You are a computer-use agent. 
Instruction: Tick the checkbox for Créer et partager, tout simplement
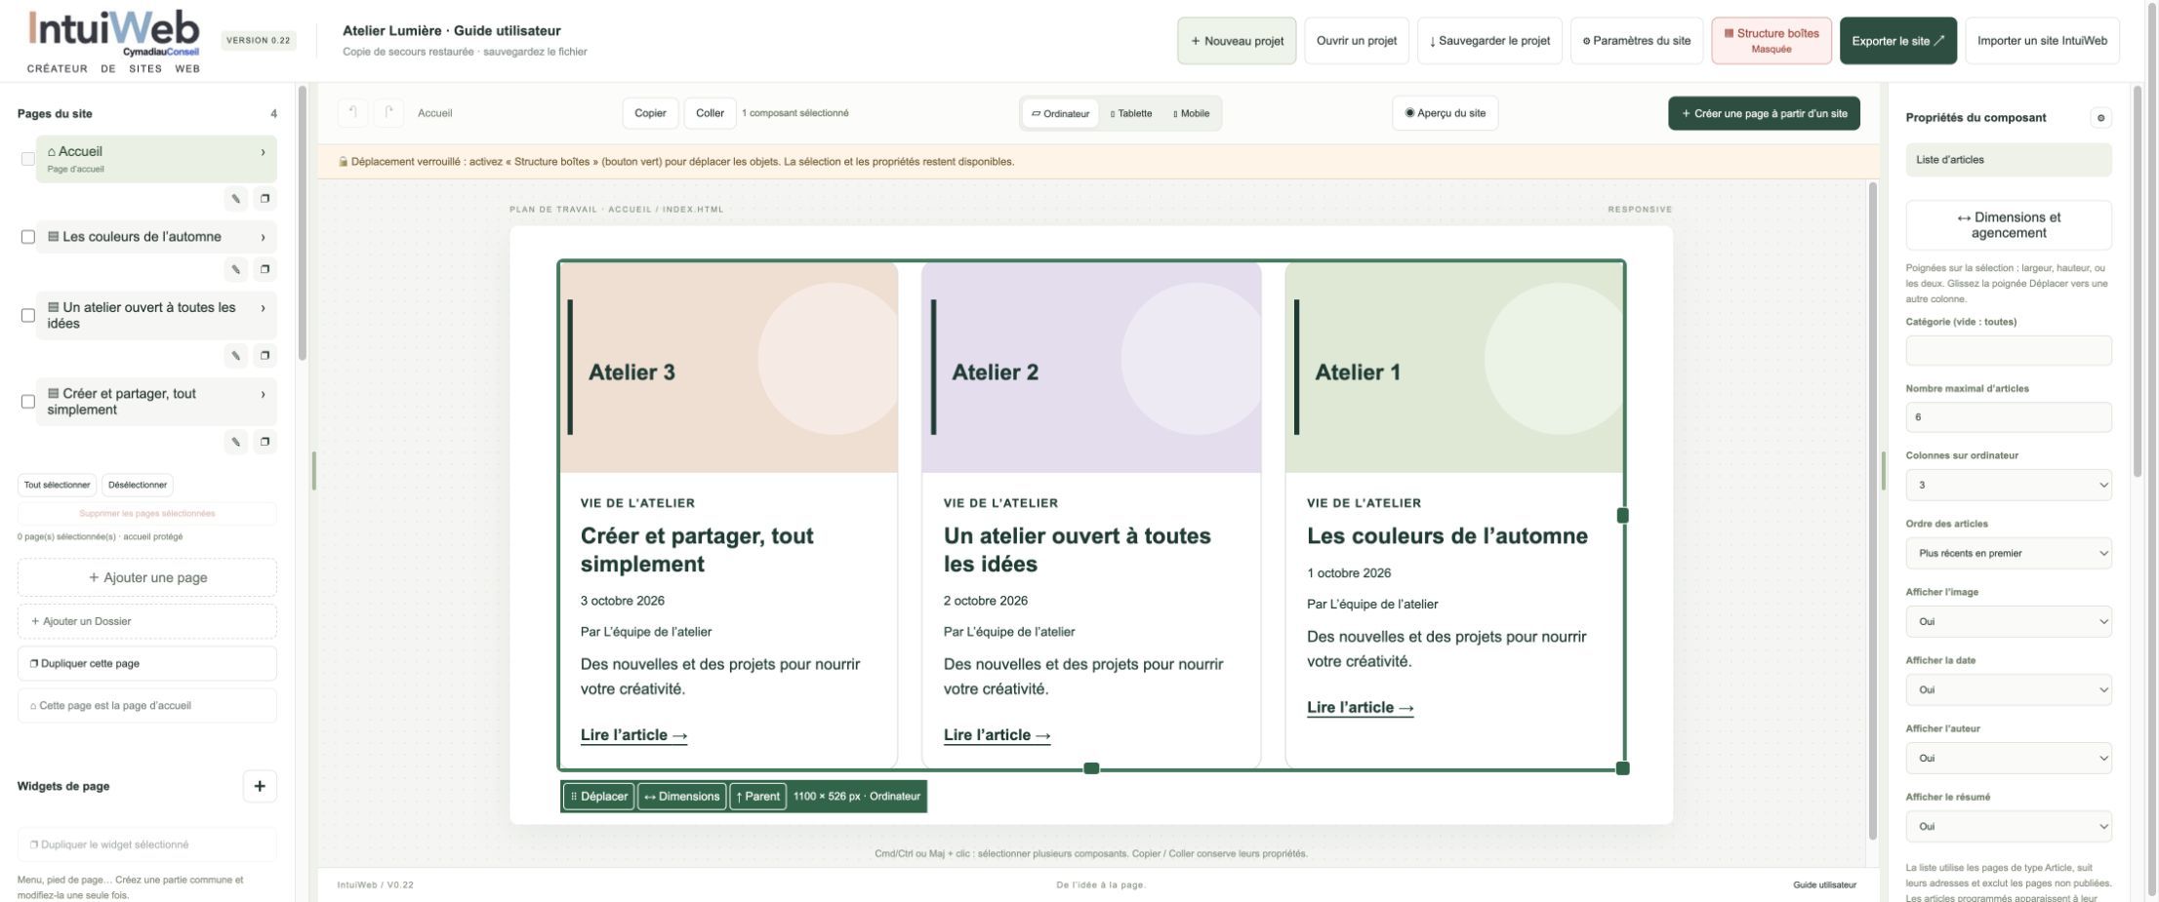tap(28, 402)
